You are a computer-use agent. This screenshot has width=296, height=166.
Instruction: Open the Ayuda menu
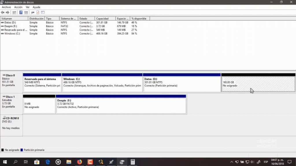(36, 7)
